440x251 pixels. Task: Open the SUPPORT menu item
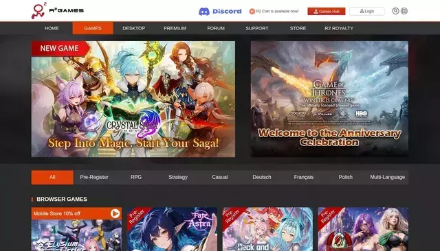coord(257,28)
